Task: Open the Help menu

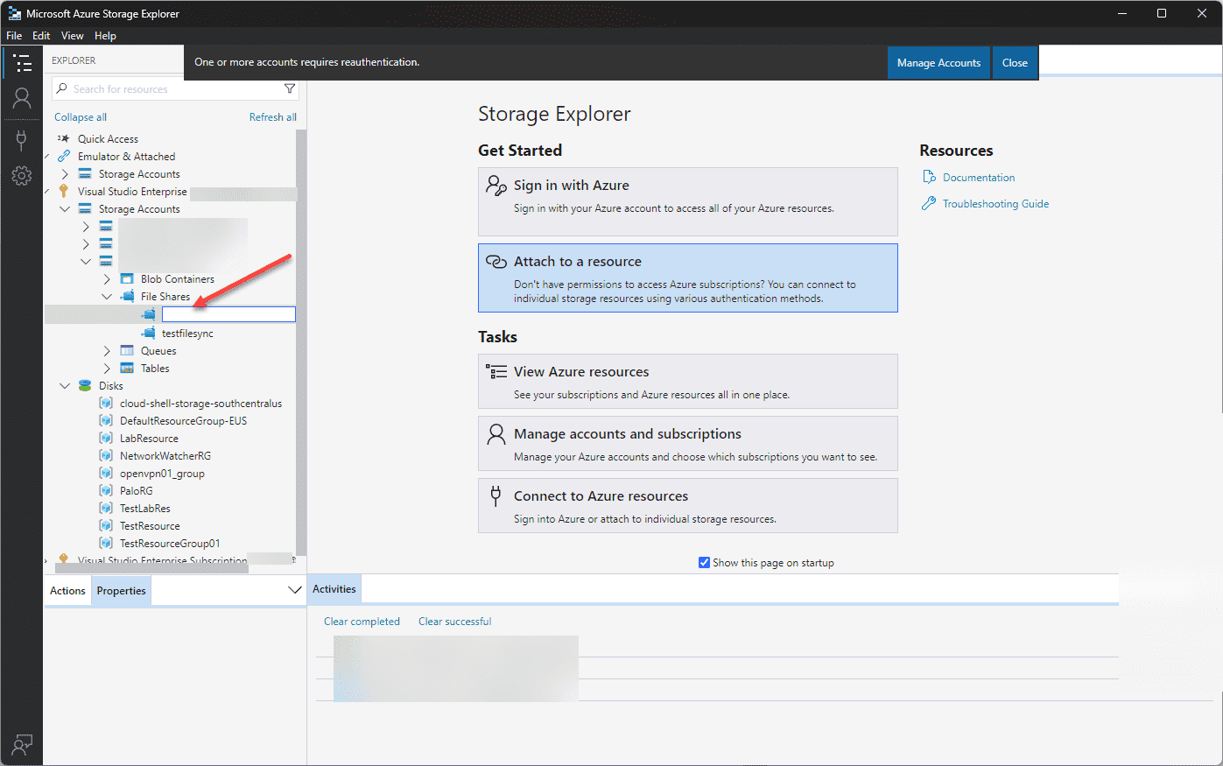Action: (x=105, y=36)
